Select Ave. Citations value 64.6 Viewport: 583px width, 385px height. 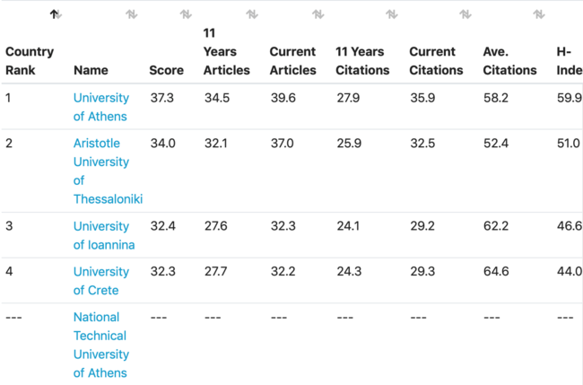(496, 272)
